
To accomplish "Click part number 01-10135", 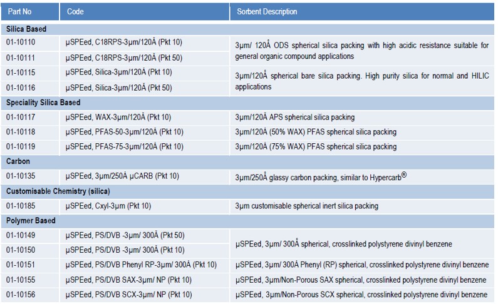I will coord(21,176).
